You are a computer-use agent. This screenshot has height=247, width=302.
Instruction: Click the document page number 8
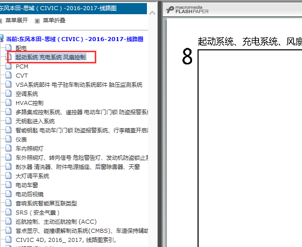pyautogui.click(x=187, y=56)
